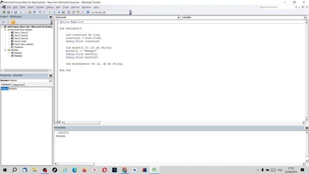Open the Format menu
Viewport: 309px width, 174px height.
coord(40,7)
